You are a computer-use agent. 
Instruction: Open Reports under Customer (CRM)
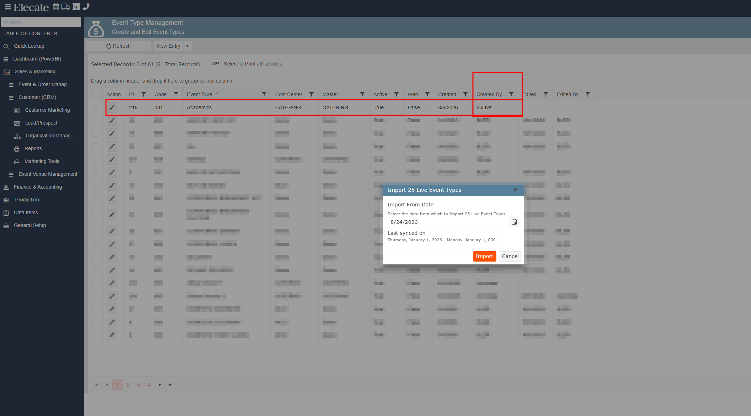click(33, 148)
